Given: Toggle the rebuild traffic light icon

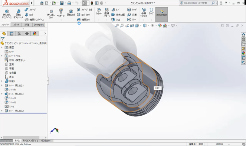Looking at the screenshot, I should (x=92, y=3).
